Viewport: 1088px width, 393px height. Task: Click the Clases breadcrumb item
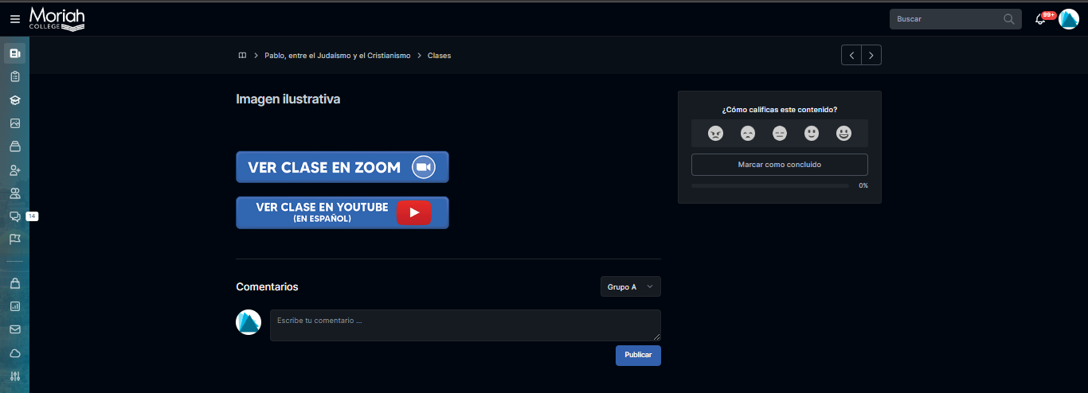pos(439,56)
